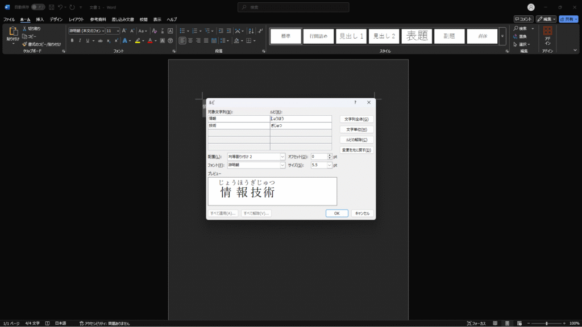Screen dimensions: 582x327
Task: Open the レイアウト ribbon tab
Action: (76, 19)
